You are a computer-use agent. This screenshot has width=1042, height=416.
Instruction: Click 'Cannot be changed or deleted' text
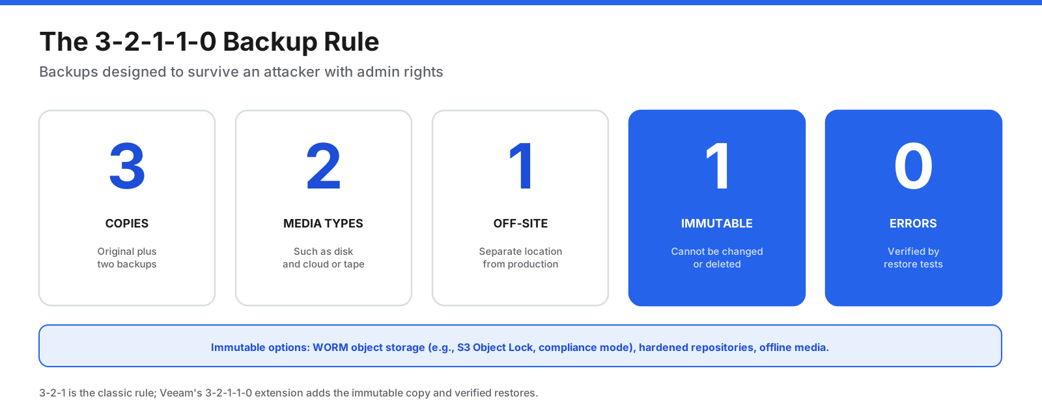pos(717,257)
